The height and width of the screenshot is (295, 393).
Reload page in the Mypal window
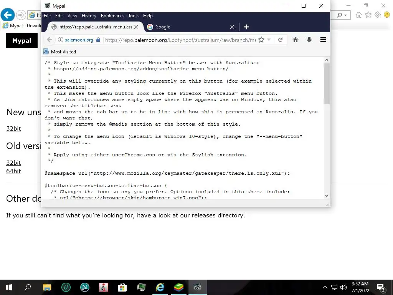tap(281, 40)
